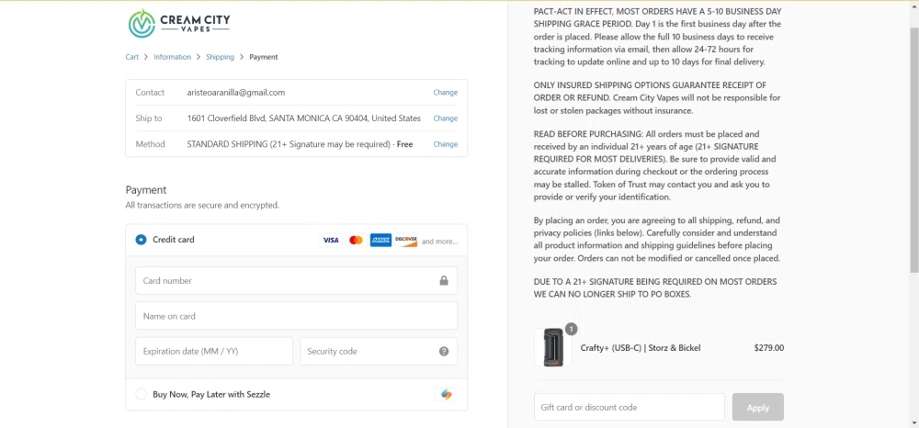Change the contact email

[x=446, y=93]
